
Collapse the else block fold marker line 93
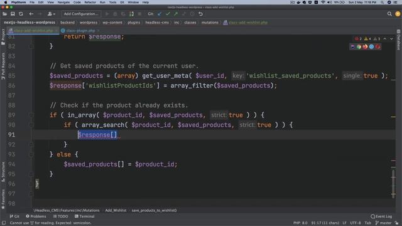pyautogui.click(x=31, y=154)
